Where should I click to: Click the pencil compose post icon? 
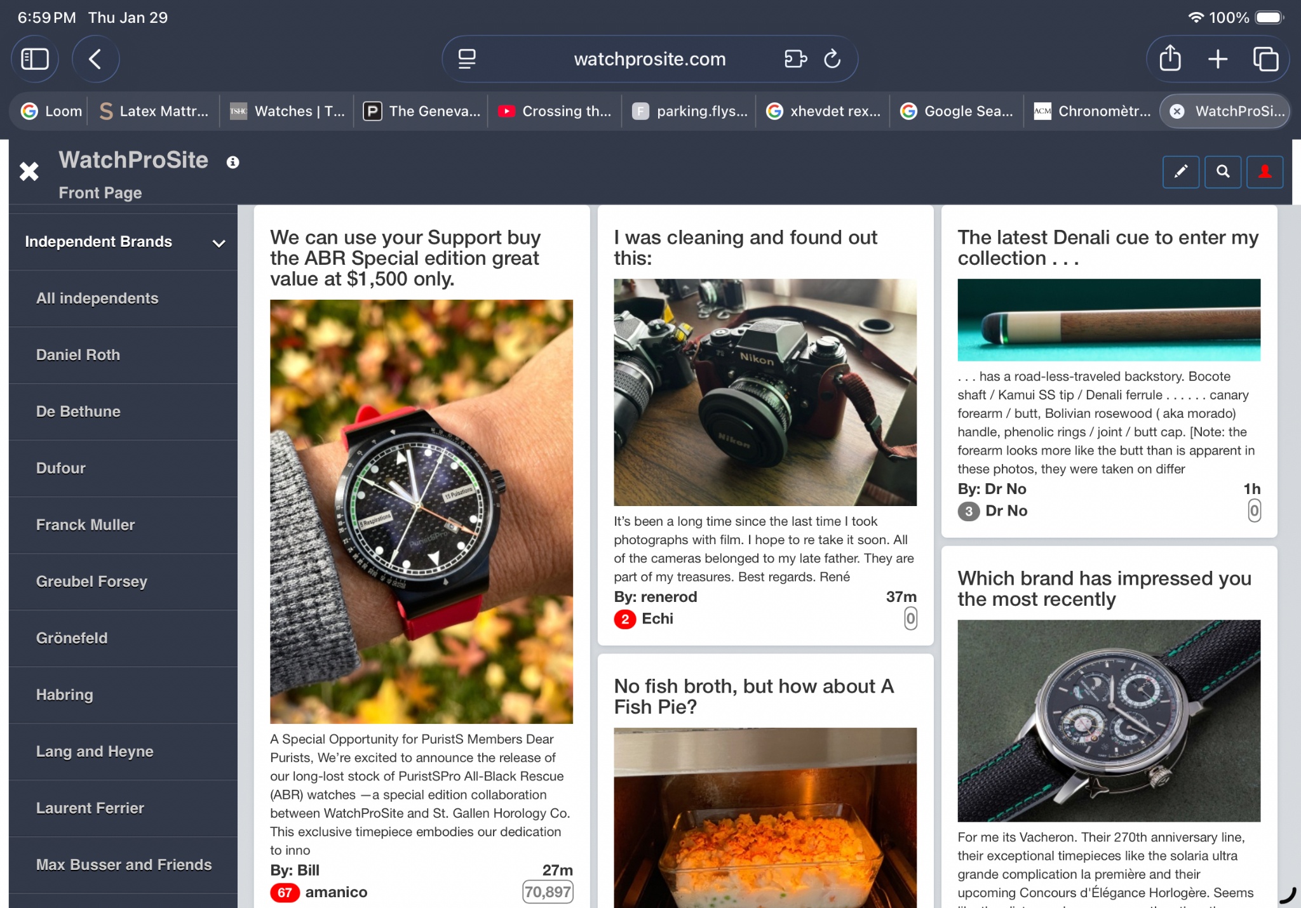(1180, 171)
